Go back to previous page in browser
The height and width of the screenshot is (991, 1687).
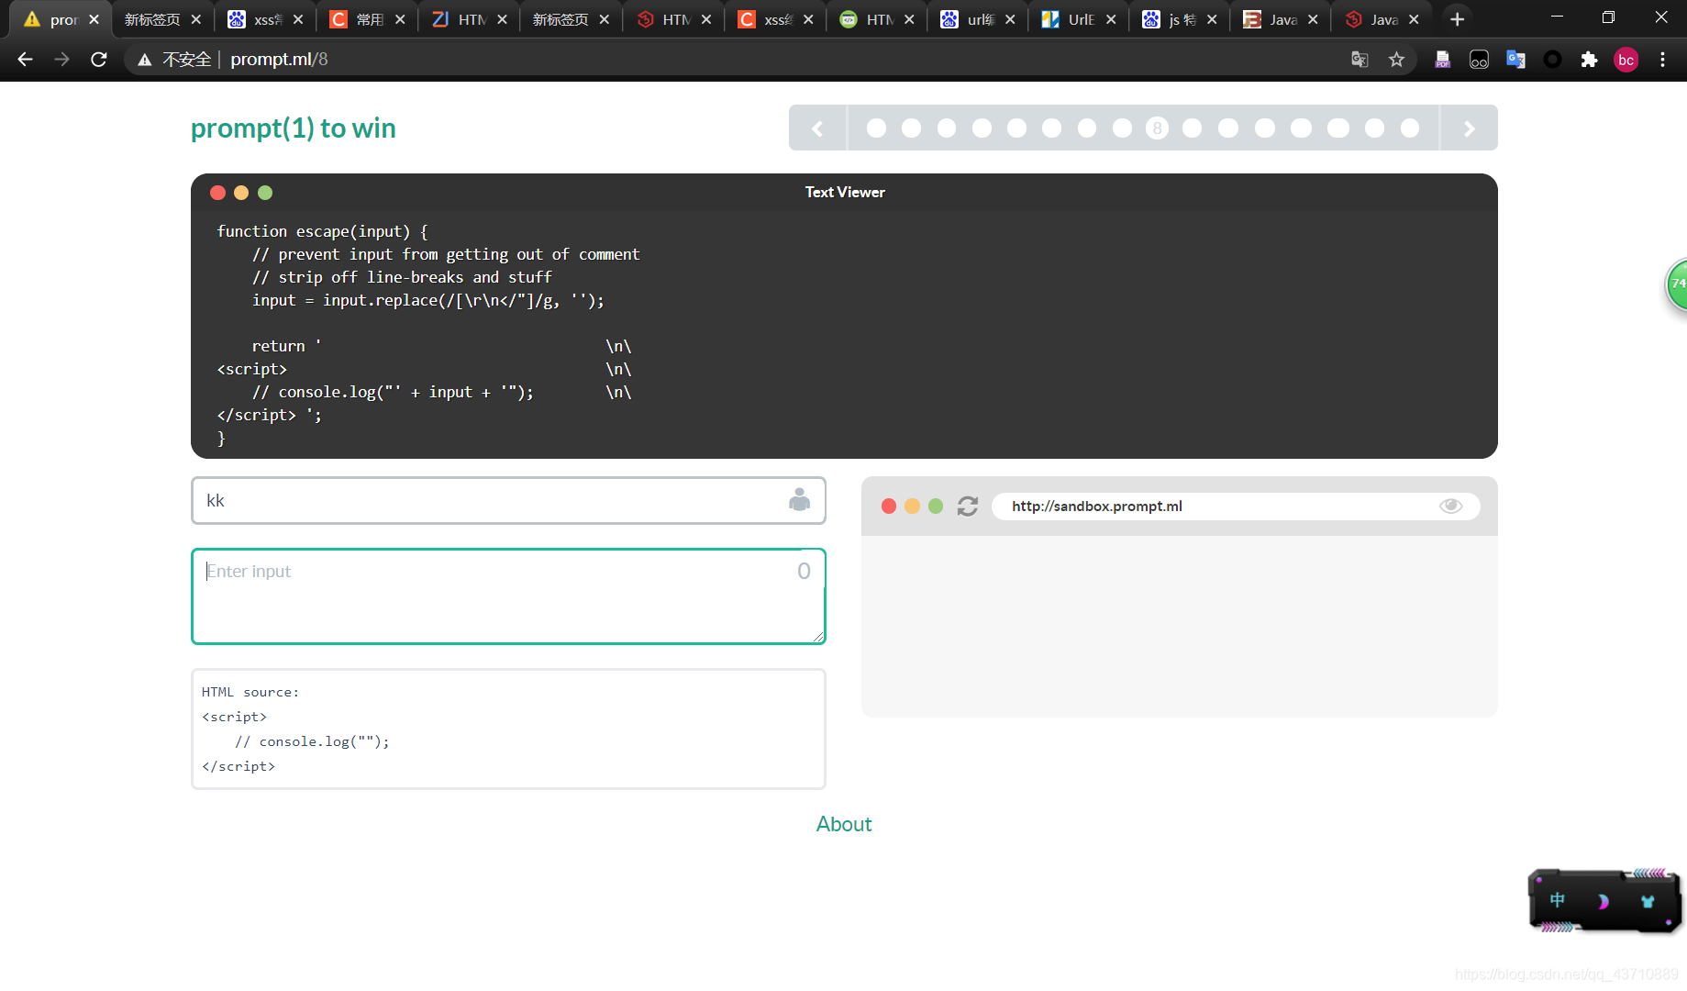(x=25, y=60)
